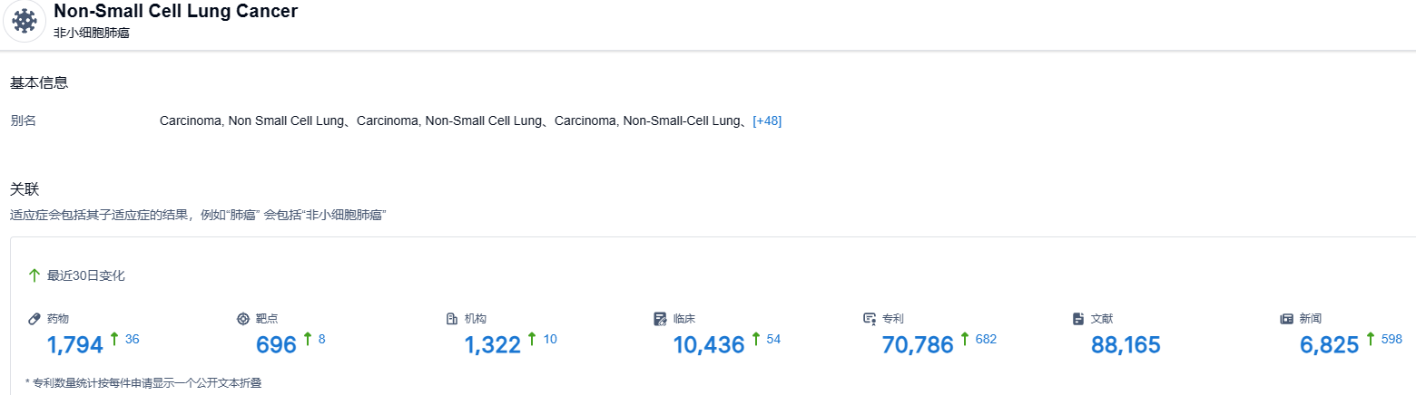
Task: Open the 1,794 drugs count
Action: pyautogui.click(x=75, y=344)
